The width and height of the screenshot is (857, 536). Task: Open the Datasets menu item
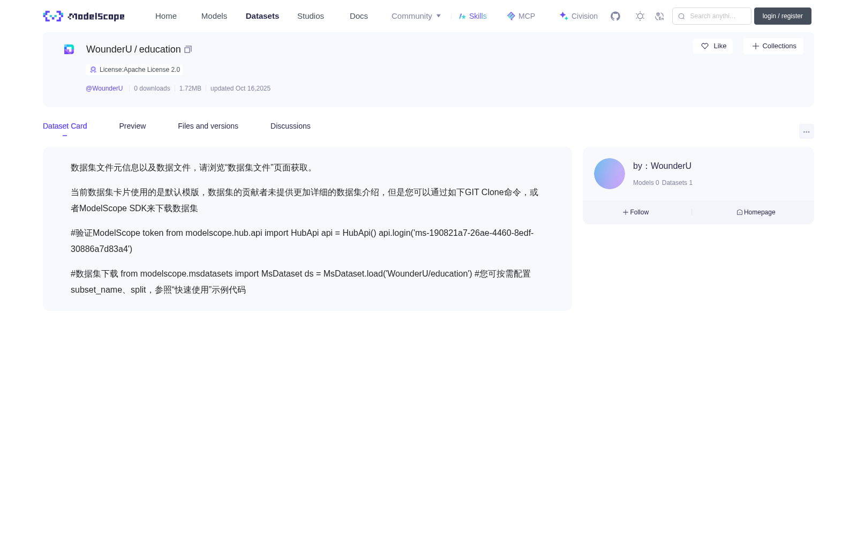262,16
